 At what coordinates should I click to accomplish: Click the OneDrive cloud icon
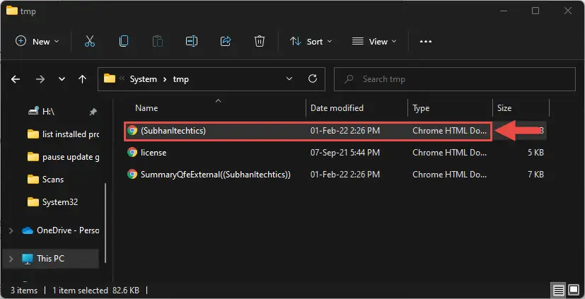28,230
